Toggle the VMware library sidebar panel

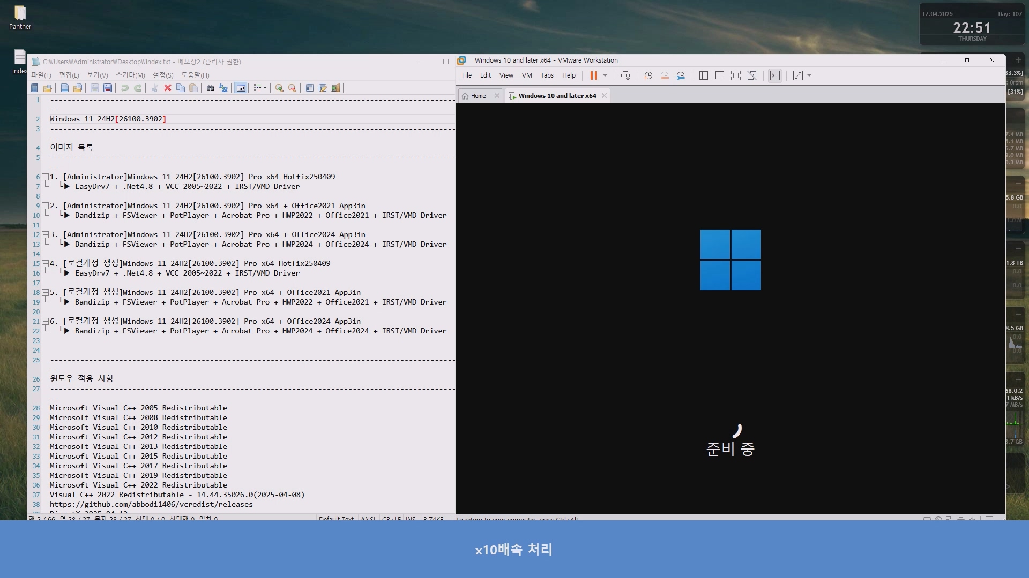coord(704,75)
